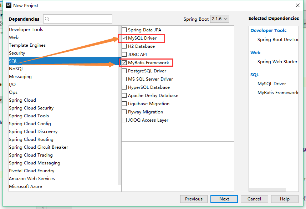Select the Security category
This screenshot has width=306, height=209.
click(x=63, y=53)
